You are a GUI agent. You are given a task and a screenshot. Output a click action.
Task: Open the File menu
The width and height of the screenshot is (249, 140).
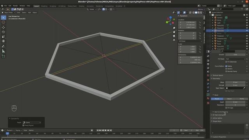(x=5, y=6)
